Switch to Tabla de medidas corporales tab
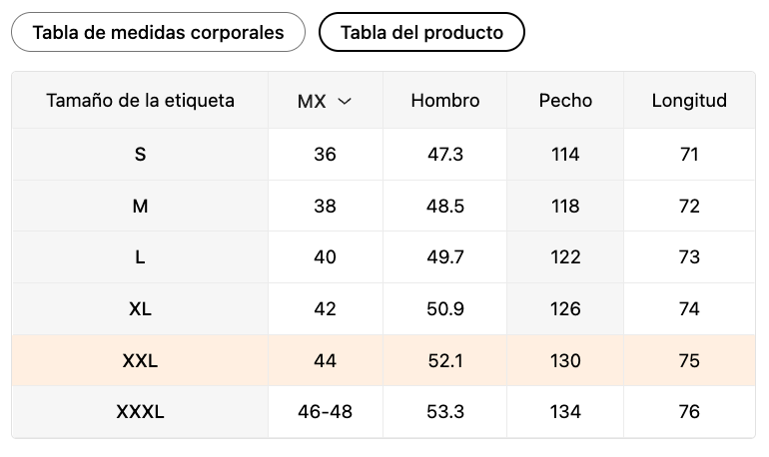 pos(158,32)
